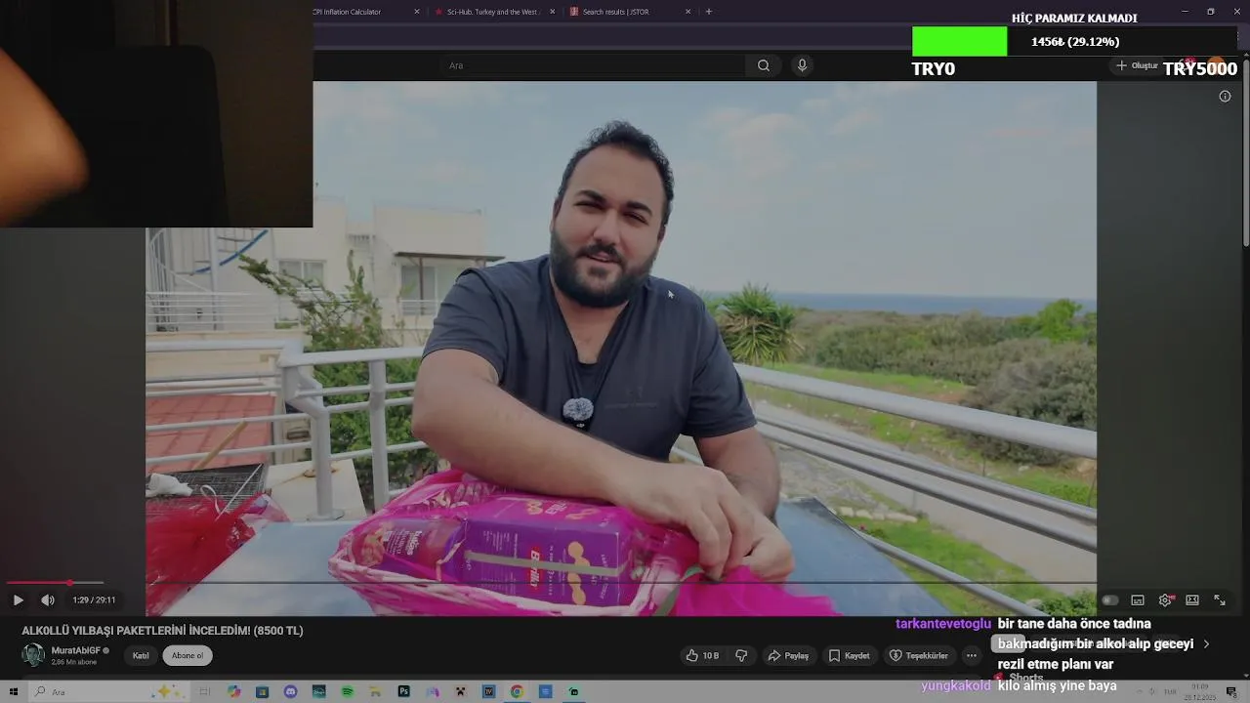Click the page's vertical scrollbar
The width and height of the screenshot is (1250, 703).
point(1245,151)
